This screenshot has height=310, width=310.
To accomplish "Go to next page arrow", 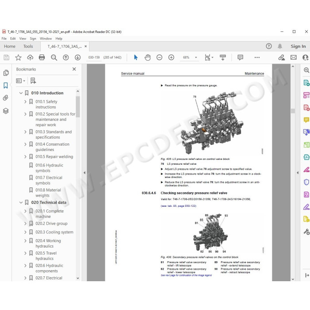I will [77, 58].
